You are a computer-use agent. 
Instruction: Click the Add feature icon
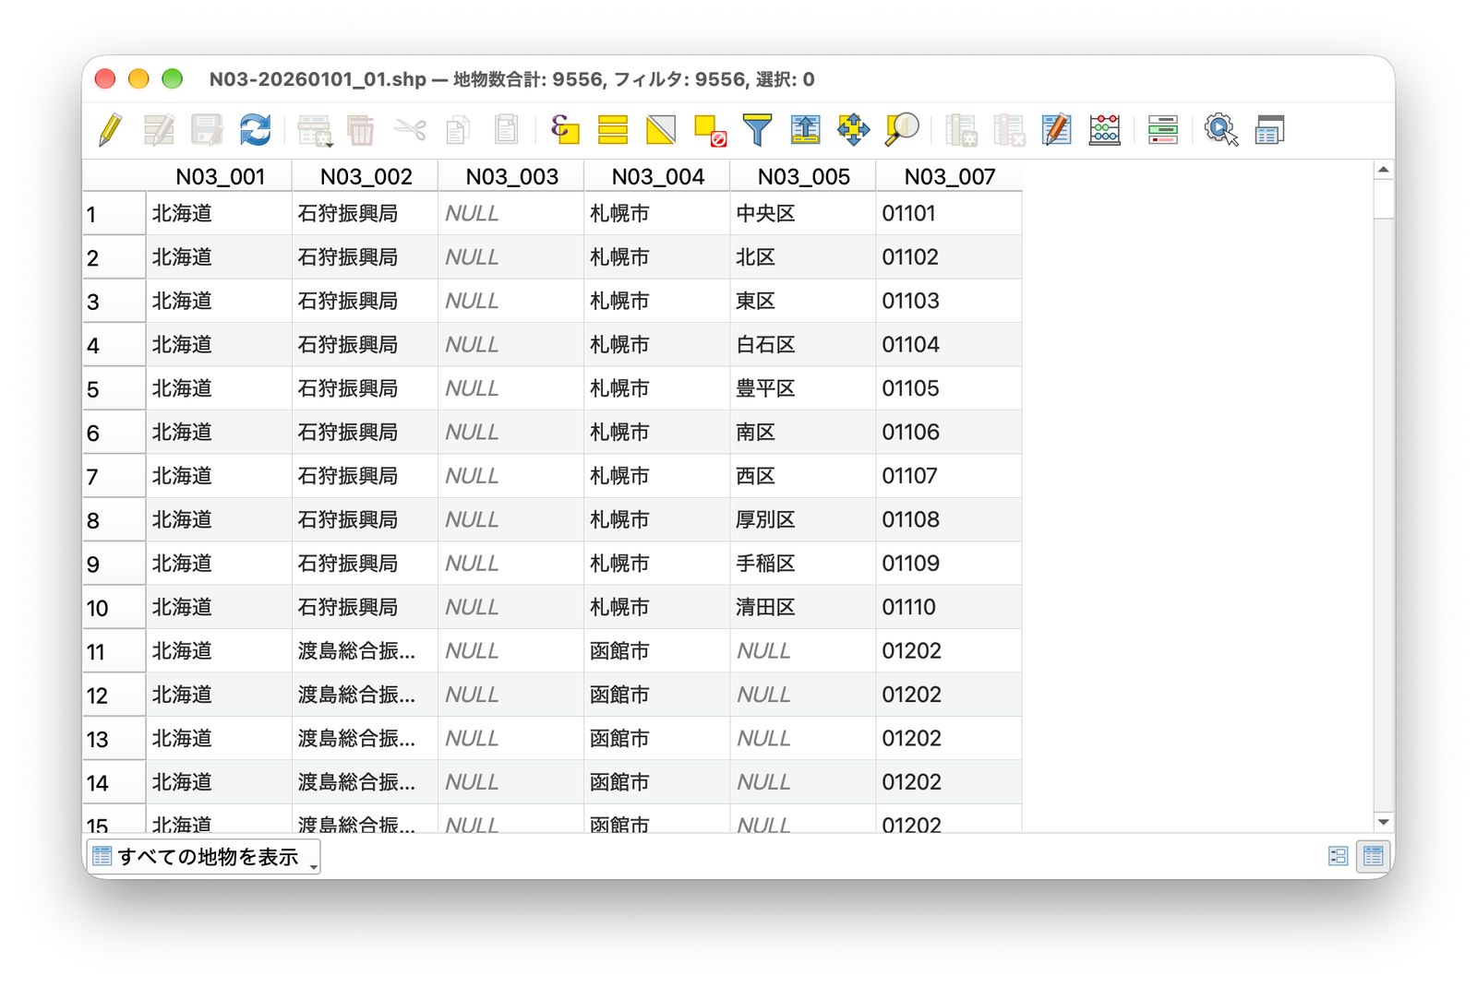pyautogui.click(x=315, y=130)
